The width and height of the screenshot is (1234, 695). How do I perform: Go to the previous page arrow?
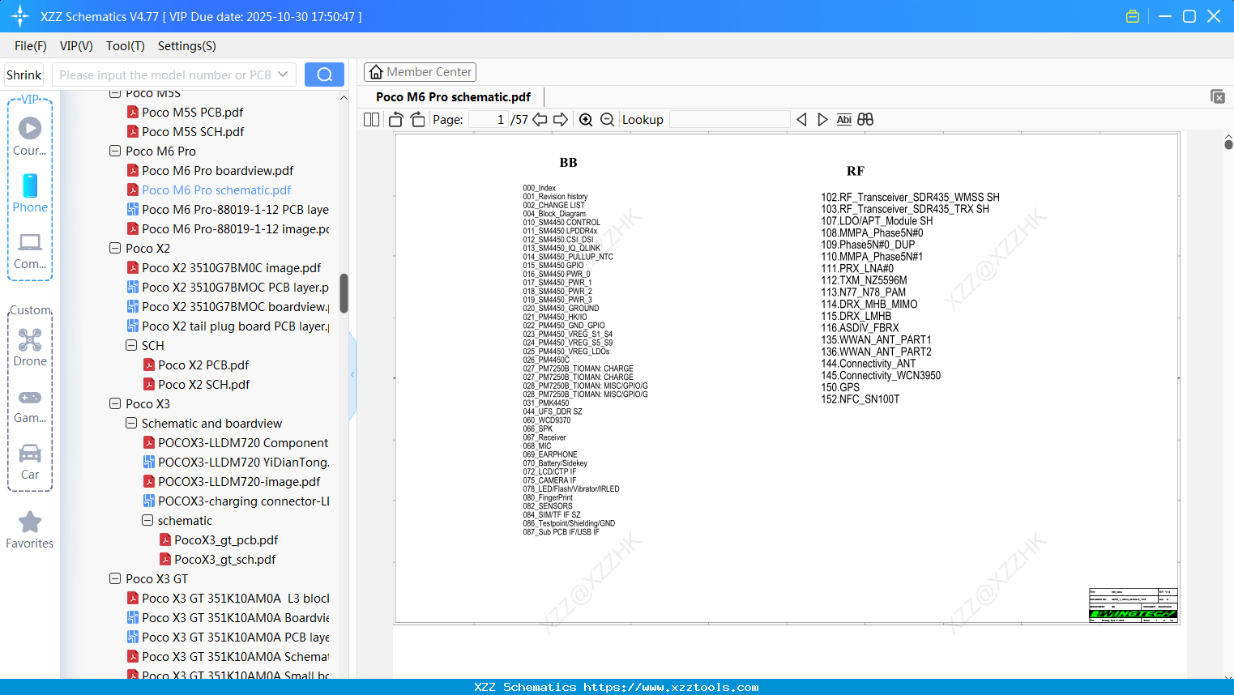click(540, 120)
